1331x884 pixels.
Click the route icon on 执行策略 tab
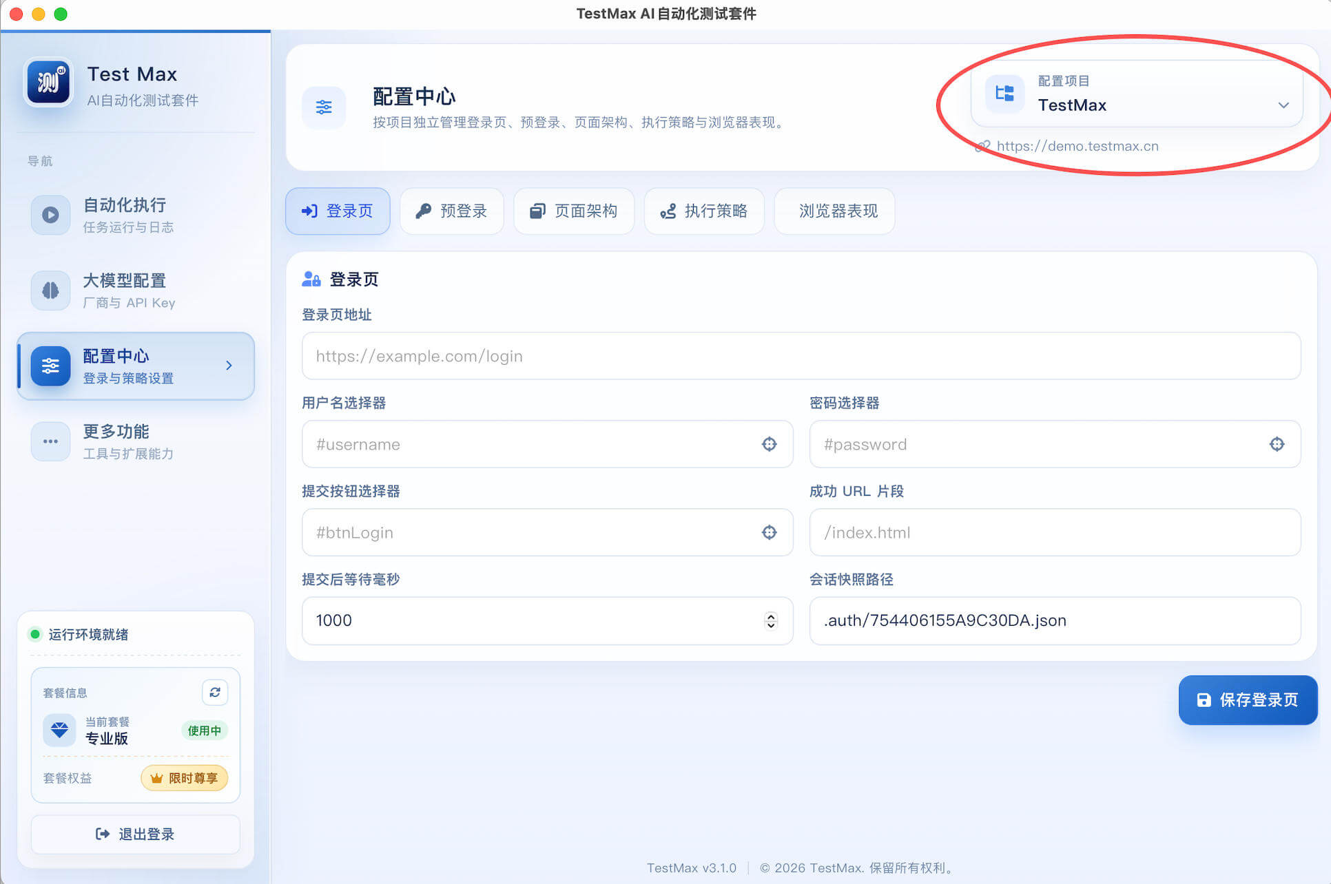click(x=668, y=211)
